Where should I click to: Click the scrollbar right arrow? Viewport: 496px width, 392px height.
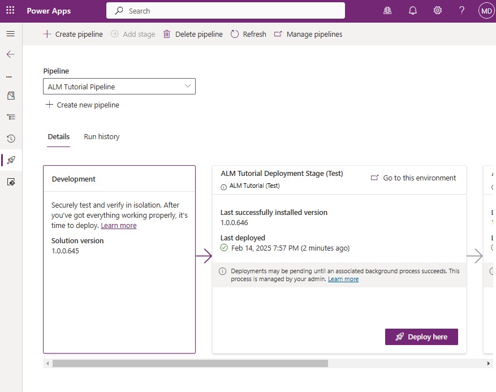[x=489, y=364]
